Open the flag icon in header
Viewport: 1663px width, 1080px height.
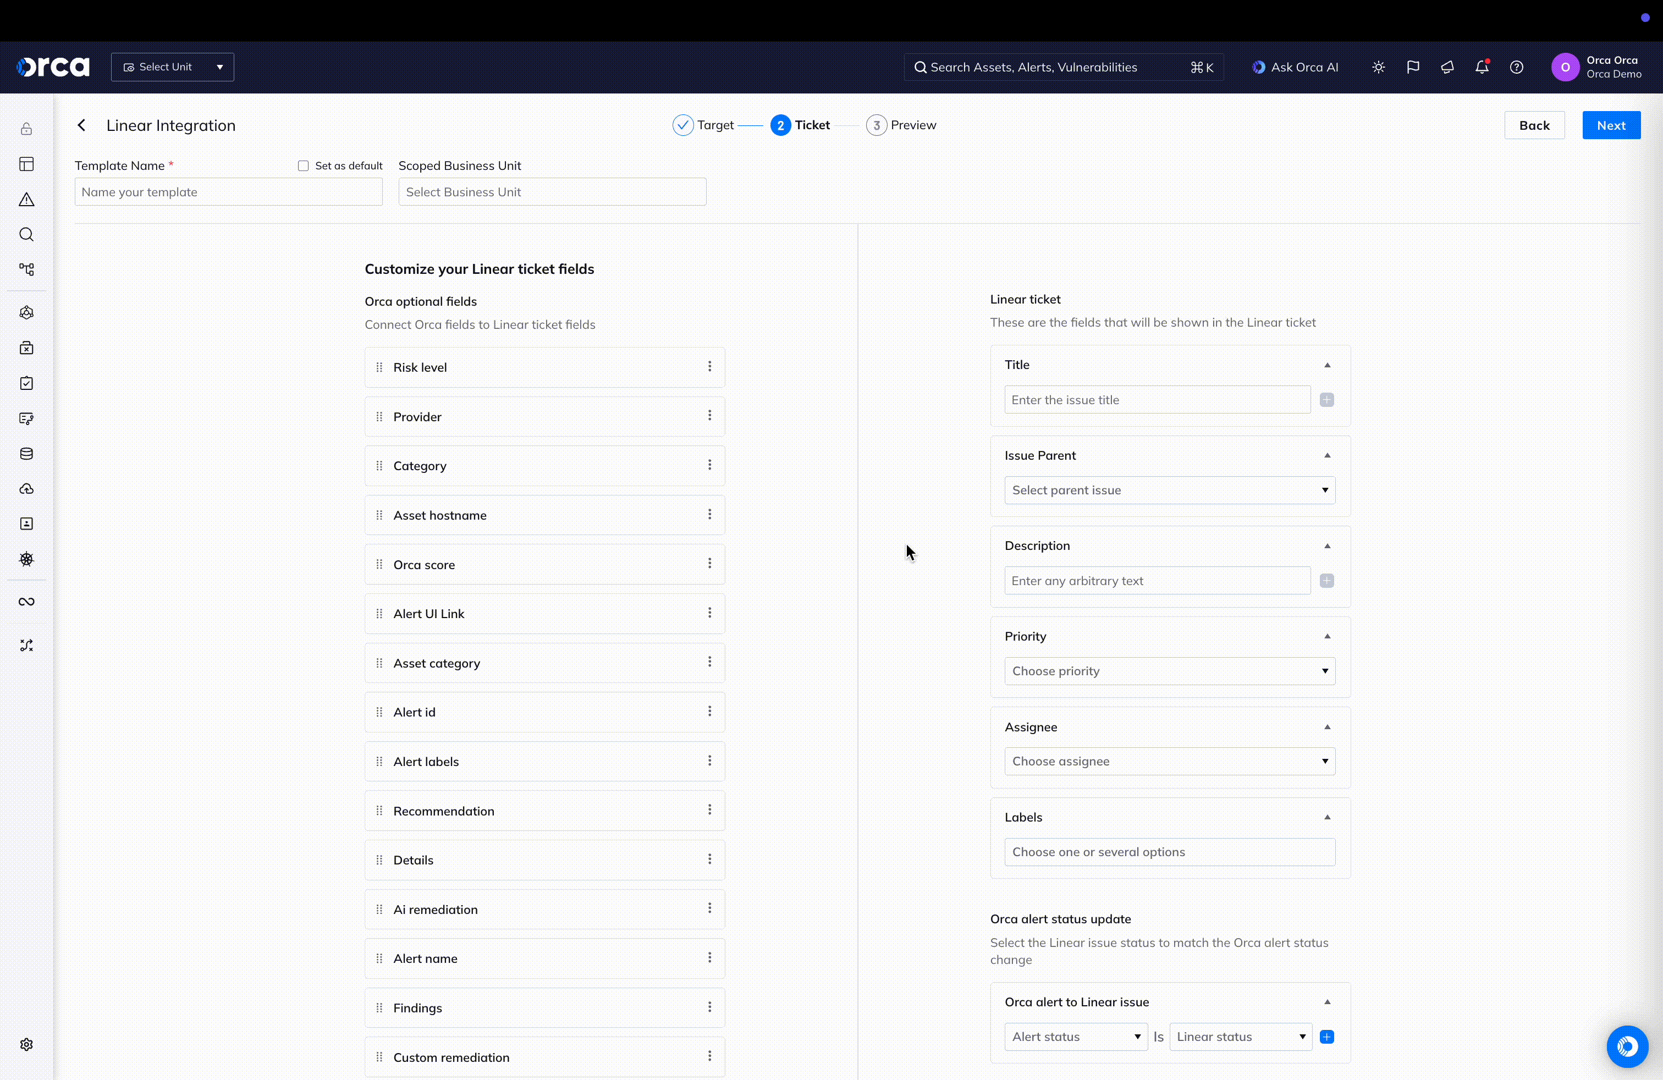pos(1413,67)
